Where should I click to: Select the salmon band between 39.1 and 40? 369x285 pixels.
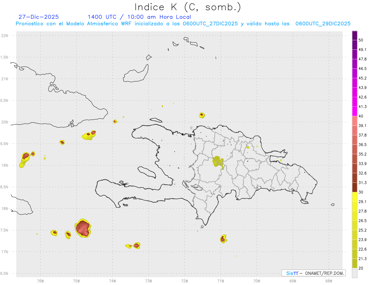click(355, 121)
